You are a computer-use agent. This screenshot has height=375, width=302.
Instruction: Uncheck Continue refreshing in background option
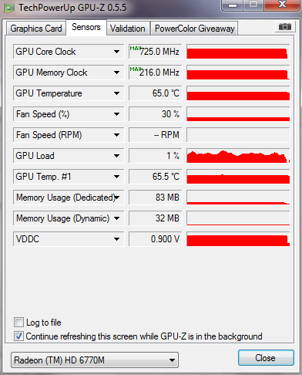tap(18, 336)
